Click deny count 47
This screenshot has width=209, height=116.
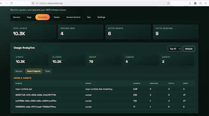pyautogui.click(x=184, y=95)
